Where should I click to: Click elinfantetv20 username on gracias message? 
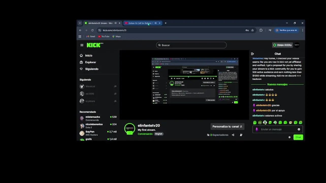tap(263, 105)
